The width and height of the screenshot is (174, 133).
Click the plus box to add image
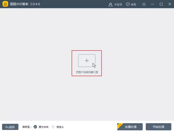click(87, 61)
